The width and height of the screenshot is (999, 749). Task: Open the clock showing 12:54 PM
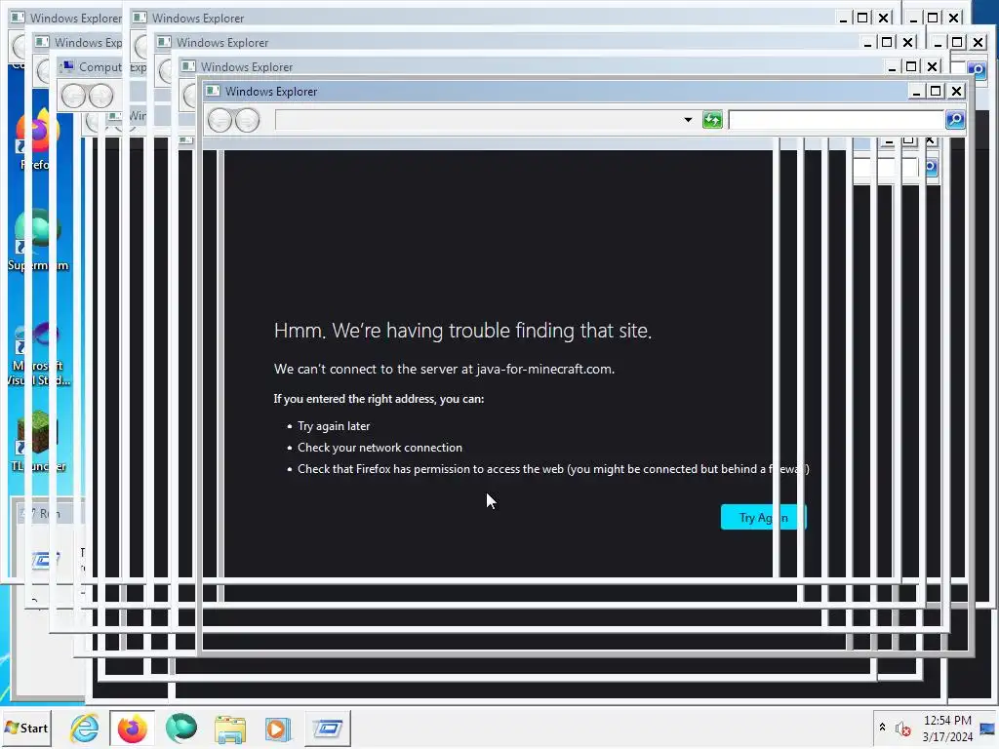pos(946,728)
